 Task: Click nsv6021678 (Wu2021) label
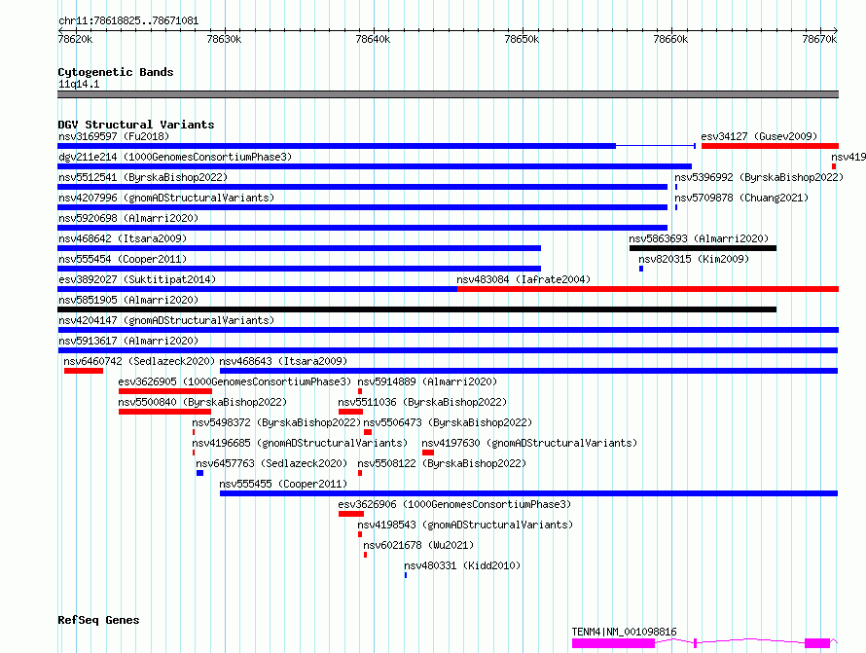[x=418, y=545]
